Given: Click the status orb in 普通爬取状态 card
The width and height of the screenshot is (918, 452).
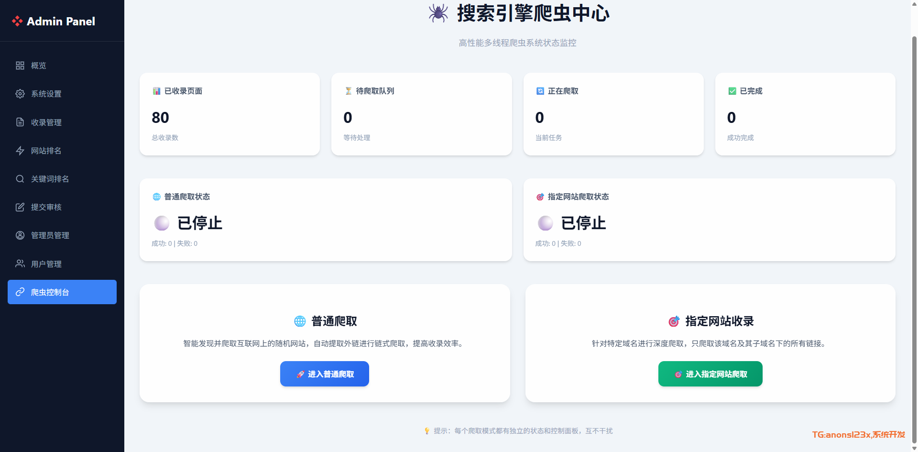Looking at the screenshot, I should tap(162, 223).
